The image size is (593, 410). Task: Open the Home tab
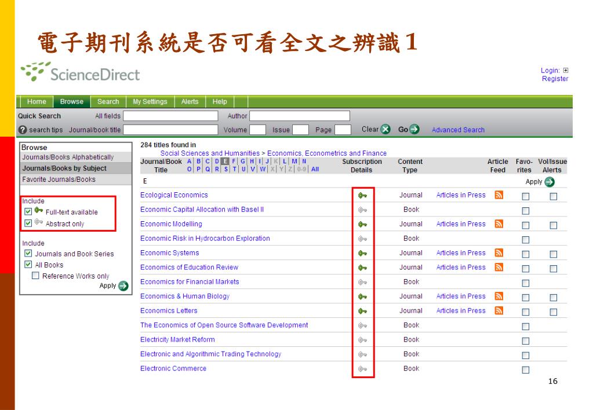pyautogui.click(x=37, y=102)
